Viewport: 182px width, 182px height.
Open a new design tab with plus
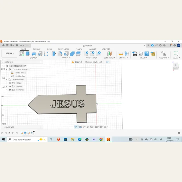tap(148, 45)
